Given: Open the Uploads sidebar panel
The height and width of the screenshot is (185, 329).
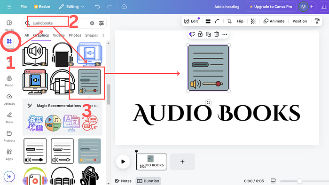Looking at the screenshot, I should pyautogui.click(x=9, y=100).
